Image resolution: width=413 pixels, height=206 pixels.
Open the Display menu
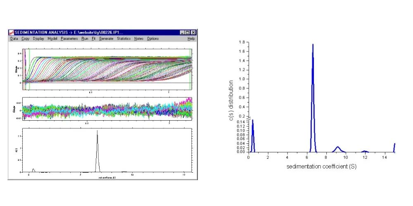pyautogui.click(x=38, y=39)
